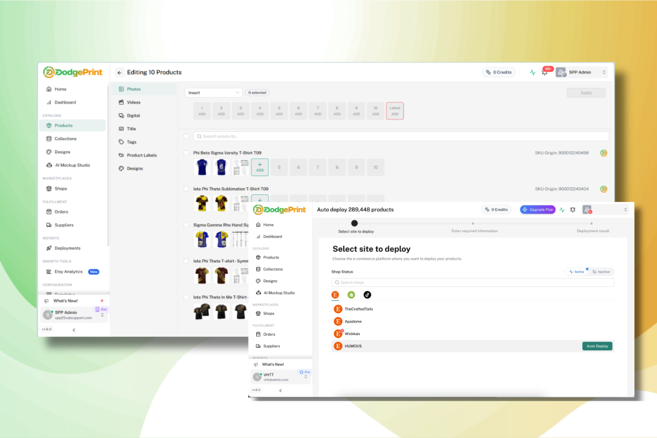Viewport: 657px width, 438px height.
Task: Select the Active shop status toggle
Action: click(577, 272)
